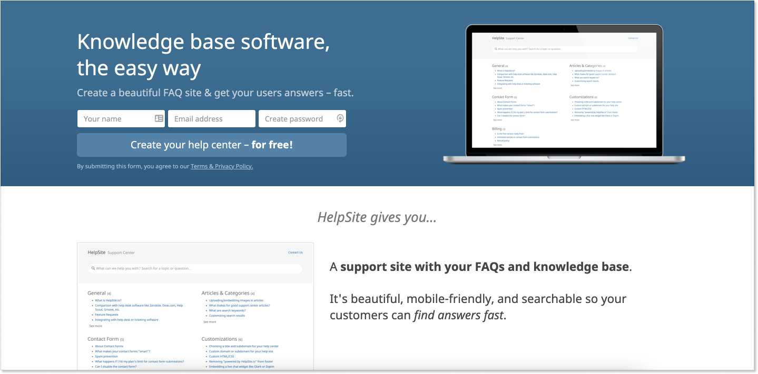Image resolution: width=758 pixels, height=374 pixels.
Task: Open "Choosing a title and subdomain" in the large preview
Action: click(244, 347)
